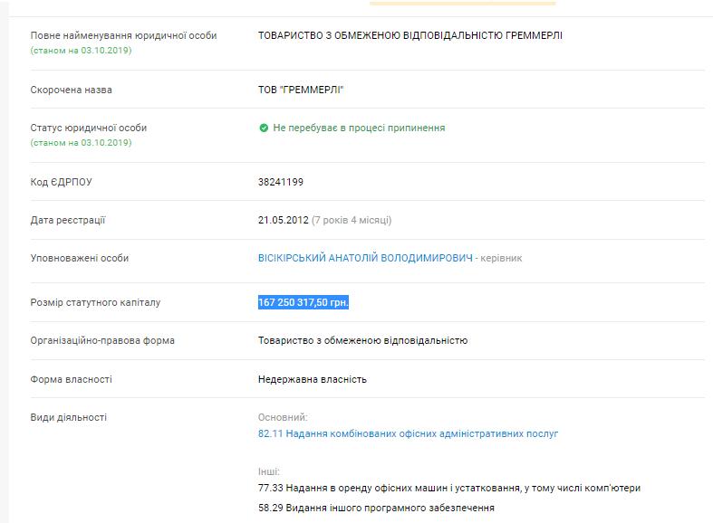
Task: Click the green checkmark status icon
Action: tap(264, 128)
